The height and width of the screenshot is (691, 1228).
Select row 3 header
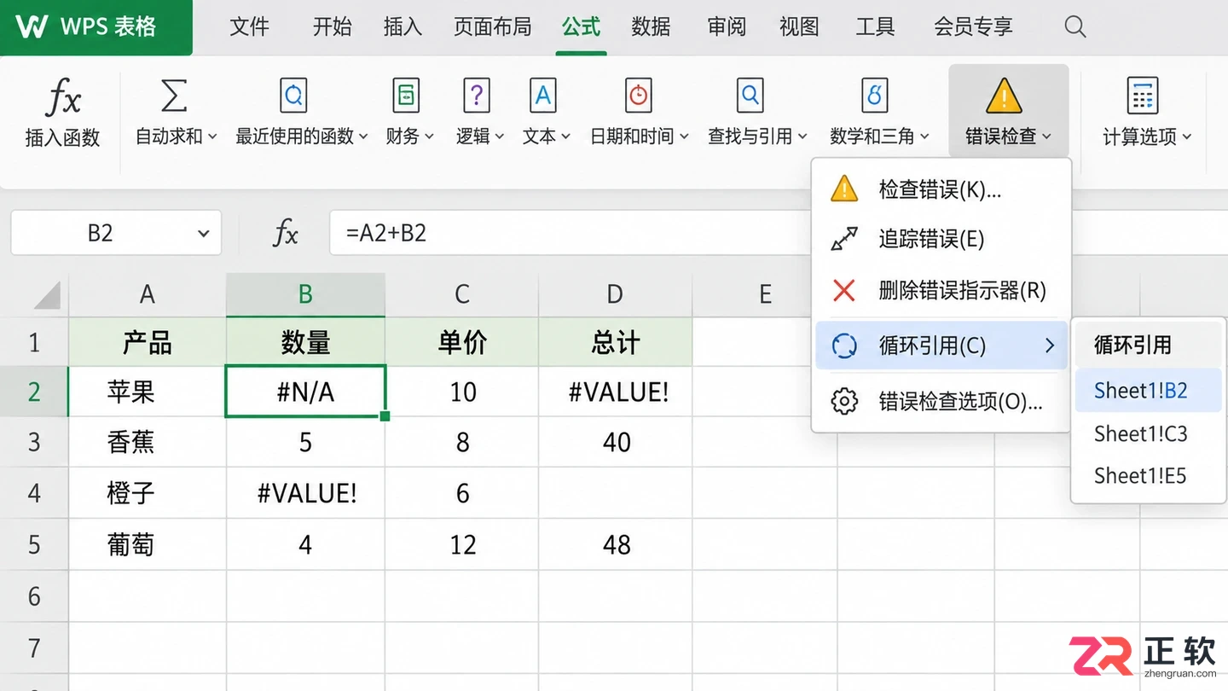34,442
